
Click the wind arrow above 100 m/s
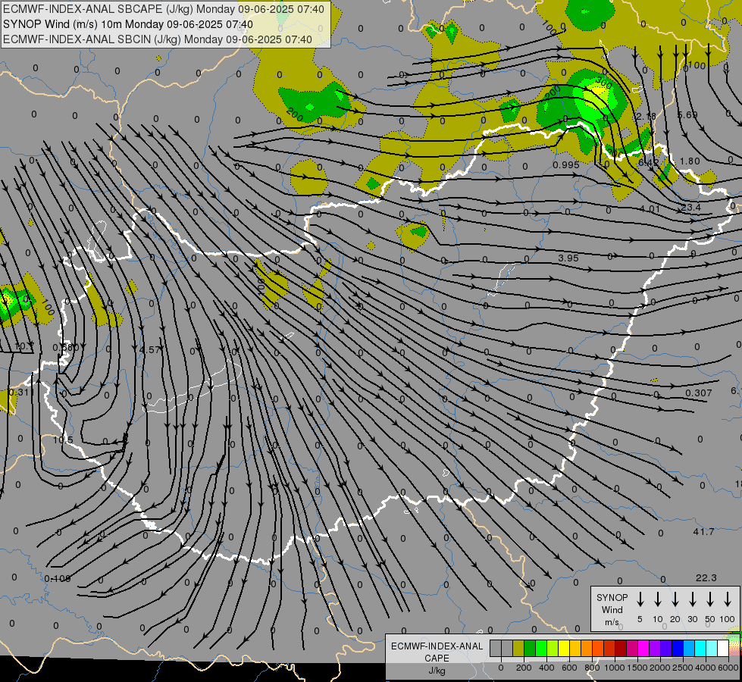pos(728,599)
